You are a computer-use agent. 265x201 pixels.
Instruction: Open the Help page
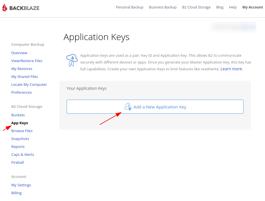[x=233, y=7]
